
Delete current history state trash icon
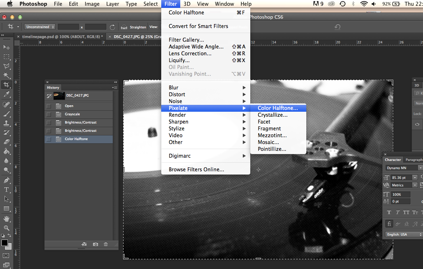(x=106, y=244)
